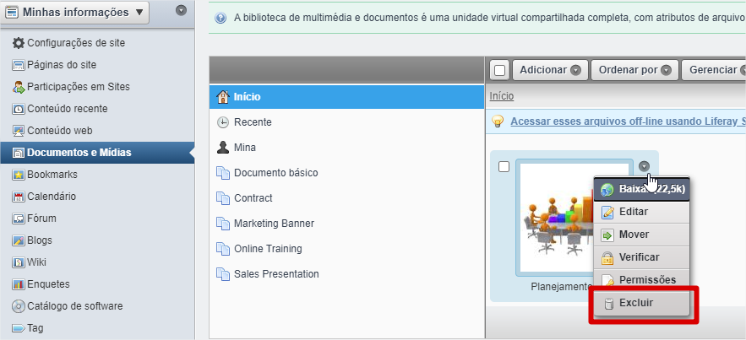This screenshot has height=340, width=746.
Task: Toggle the select-all checkbox in toolbar
Action: point(499,70)
